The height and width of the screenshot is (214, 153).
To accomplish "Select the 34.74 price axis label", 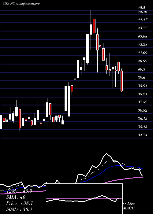I will pos(143,135).
